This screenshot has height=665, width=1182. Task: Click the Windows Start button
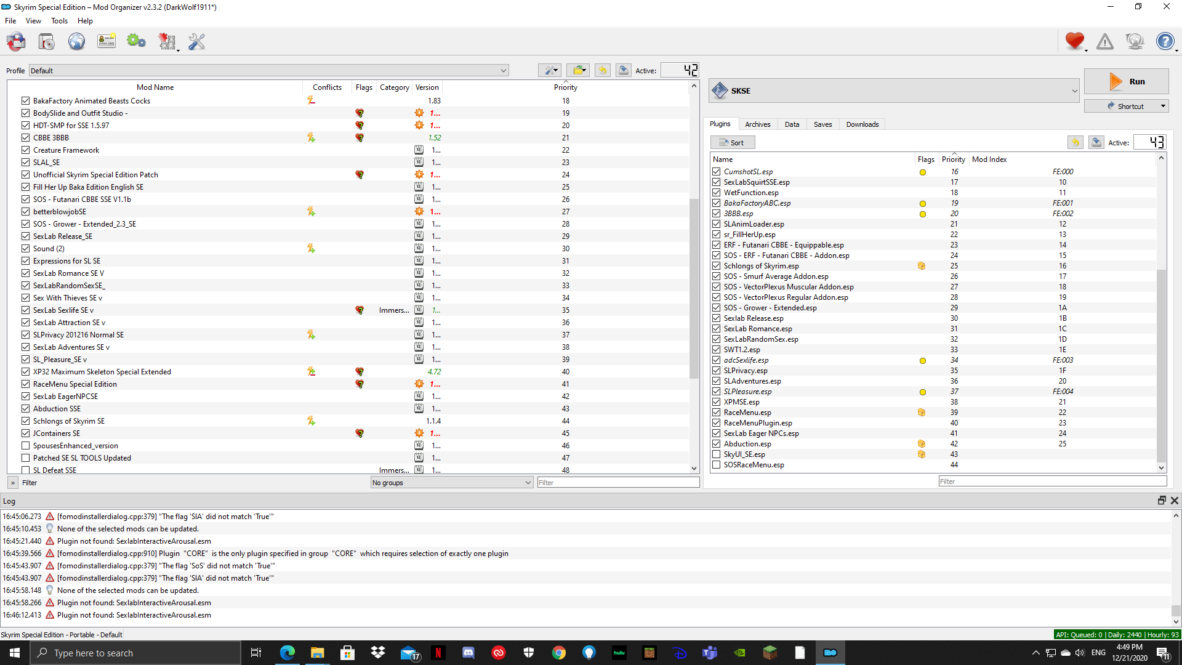point(15,653)
